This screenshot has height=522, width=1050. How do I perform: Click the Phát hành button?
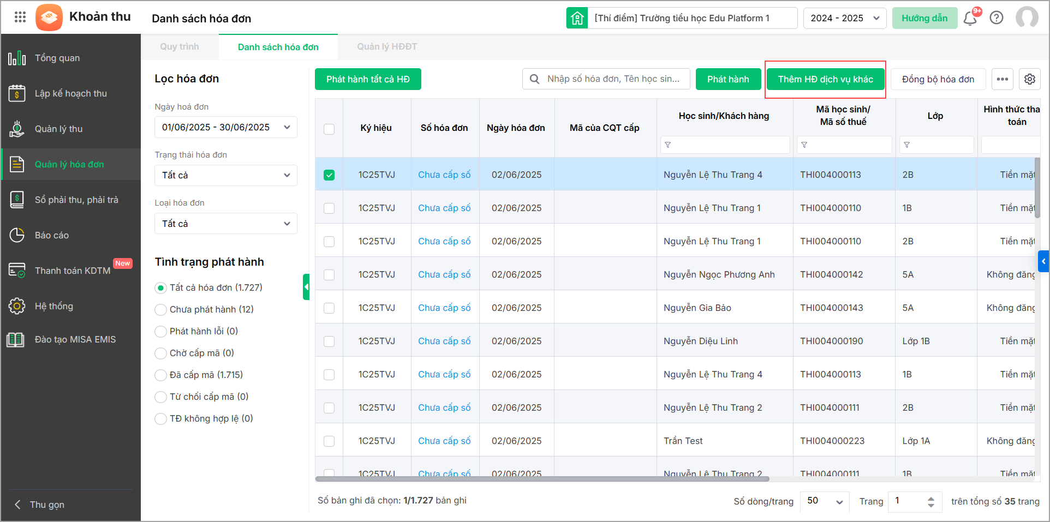(728, 79)
